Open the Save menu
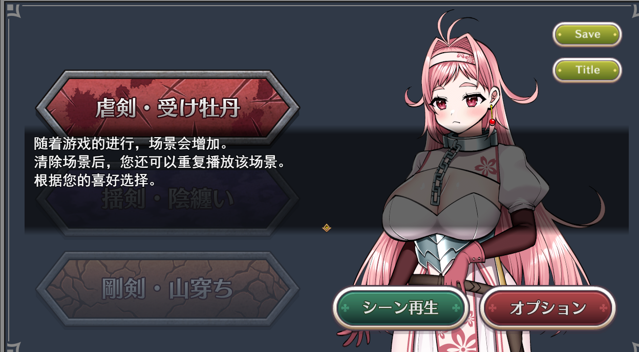The width and height of the screenshot is (639, 352). [x=587, y=35]
